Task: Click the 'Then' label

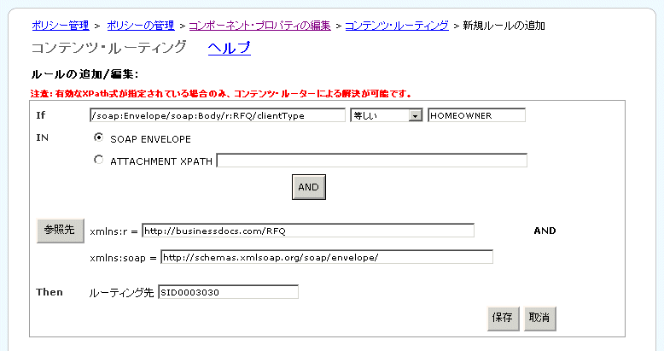Action: [50, 292]
